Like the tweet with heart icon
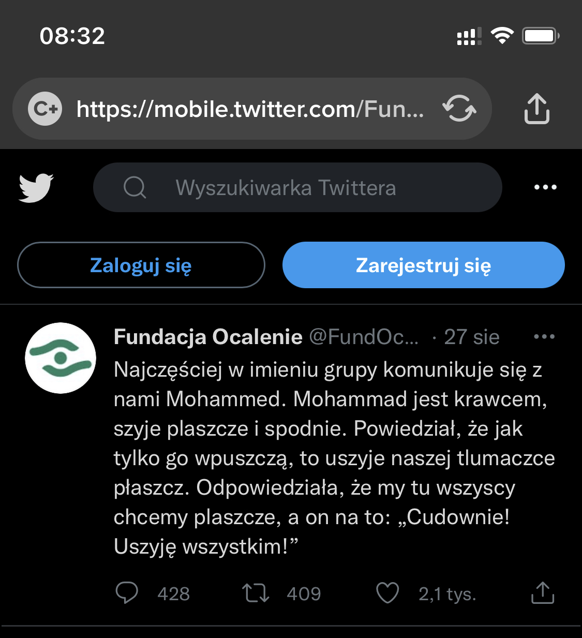 387,593
